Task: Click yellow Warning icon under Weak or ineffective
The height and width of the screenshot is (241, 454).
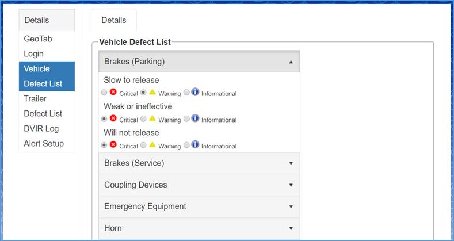Action: (152, 118)
